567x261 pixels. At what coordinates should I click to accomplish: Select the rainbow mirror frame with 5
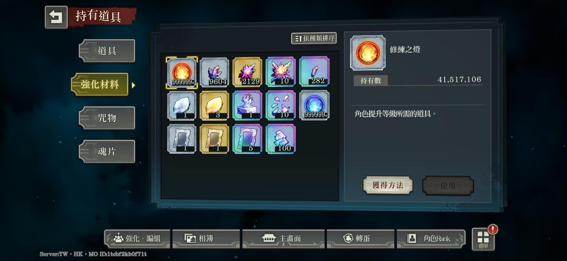click(248, 139)
